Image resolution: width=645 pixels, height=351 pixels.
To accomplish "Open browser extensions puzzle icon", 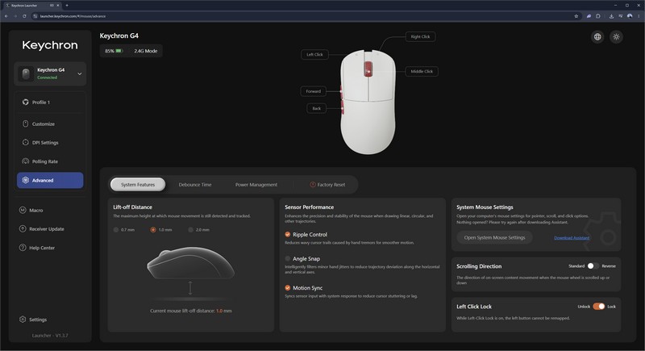I will (598, 16).
